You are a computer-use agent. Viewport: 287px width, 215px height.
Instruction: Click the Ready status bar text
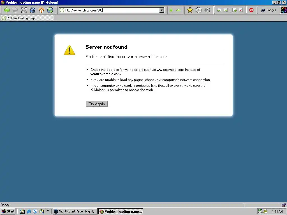point(5,205)
